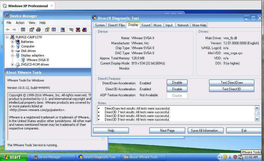Click the blue download arrow tray icon
Viewport: 264px width, 161px height.
point(230,157)
